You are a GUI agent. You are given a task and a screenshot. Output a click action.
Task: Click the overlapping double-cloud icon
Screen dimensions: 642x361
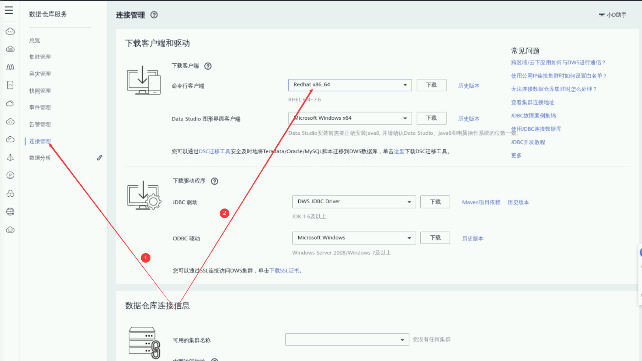[10, 103]
